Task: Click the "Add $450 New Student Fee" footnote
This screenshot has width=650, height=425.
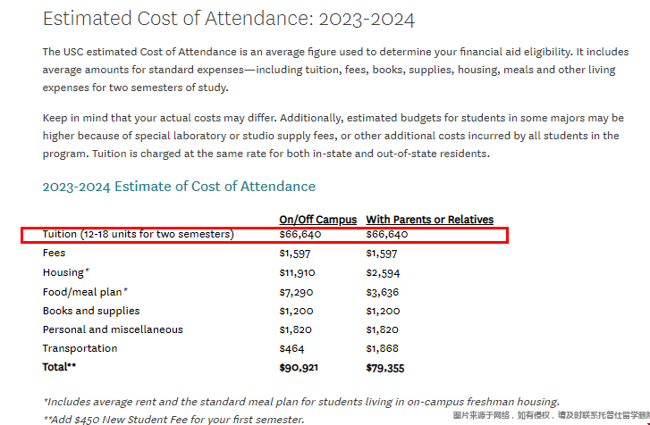Action: (x=173, y=419)
